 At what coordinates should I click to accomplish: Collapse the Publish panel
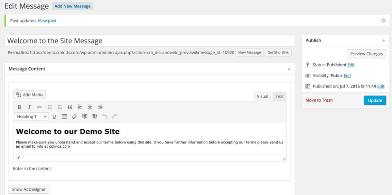[x=384, y=41]
